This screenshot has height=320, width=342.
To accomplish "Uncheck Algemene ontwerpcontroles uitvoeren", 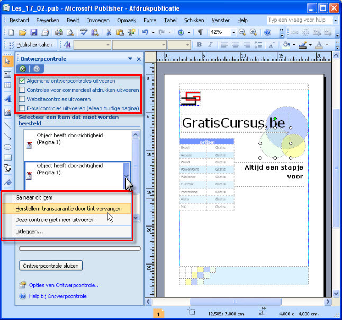I will click(x=22, y=81).
